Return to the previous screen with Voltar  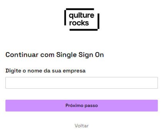(x=81, y=126)
